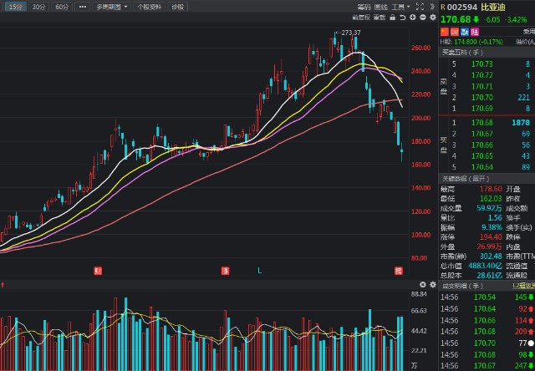
Task: Click the 273.37 high price marker
Action: [x=351, y=33]
